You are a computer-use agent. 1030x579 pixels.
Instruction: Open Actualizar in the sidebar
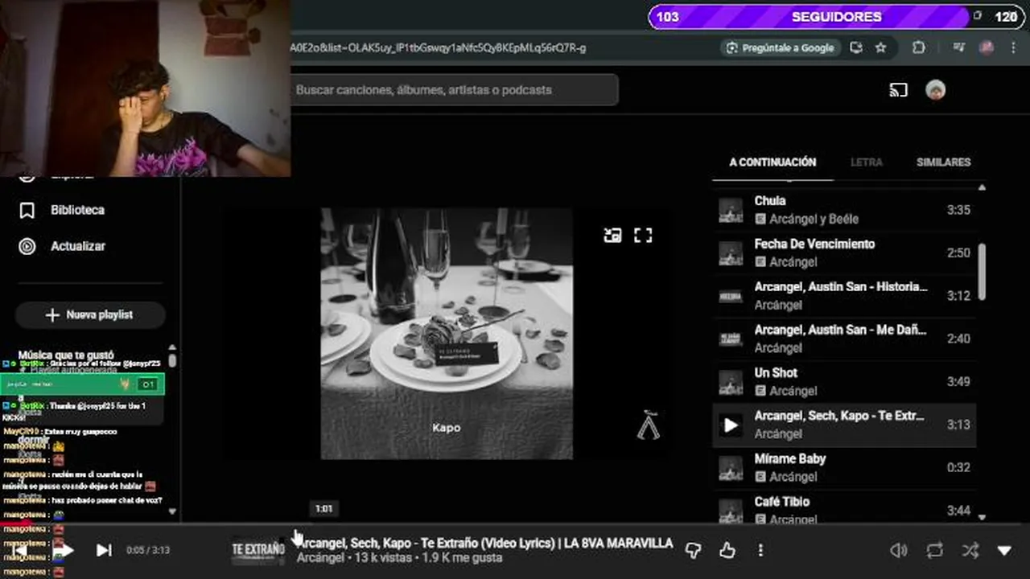[x=77, y=246]
